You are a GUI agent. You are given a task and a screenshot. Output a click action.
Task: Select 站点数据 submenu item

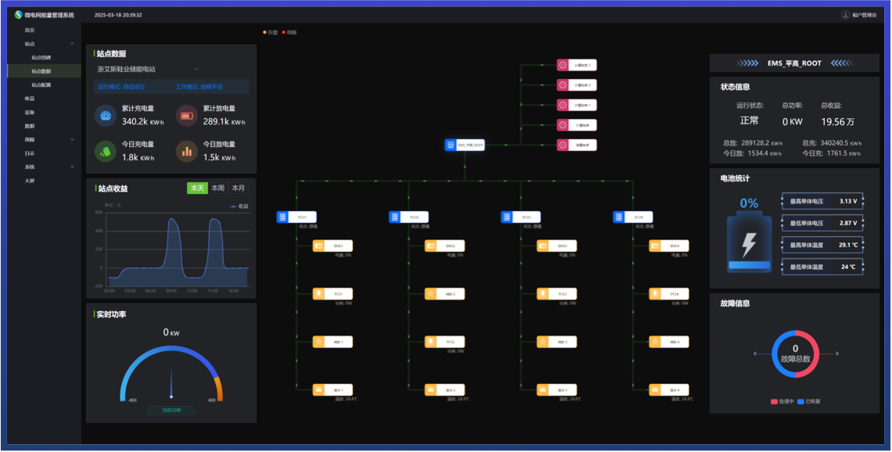[41, 71]
